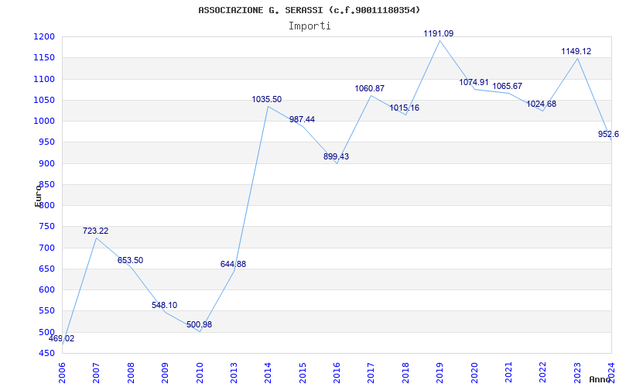Image resolution: width=619 pixels, height=387 pixels.
Task: Select the 1035.50 data label
Action: pos(267,100)
